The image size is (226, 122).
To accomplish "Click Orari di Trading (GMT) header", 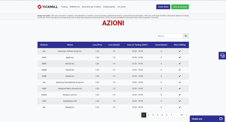I will (137, 45).
